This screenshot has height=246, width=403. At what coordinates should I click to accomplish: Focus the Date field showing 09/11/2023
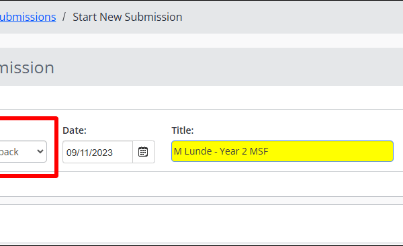coord(97,152)
